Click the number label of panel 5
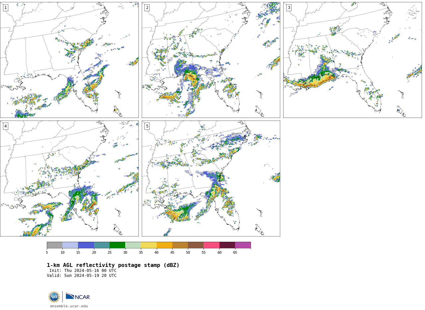This screenshot has width=425, height=310. pos(147,126)
